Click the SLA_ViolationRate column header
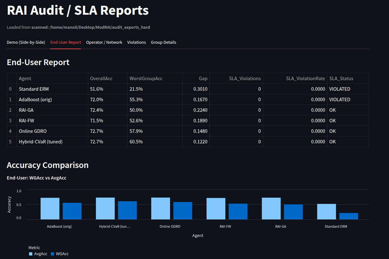Image resolution: width=389 pixels, height=259 pixels. pos(305,79)
